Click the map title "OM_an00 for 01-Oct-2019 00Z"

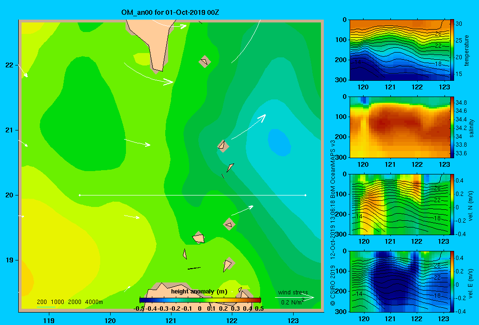170,12
